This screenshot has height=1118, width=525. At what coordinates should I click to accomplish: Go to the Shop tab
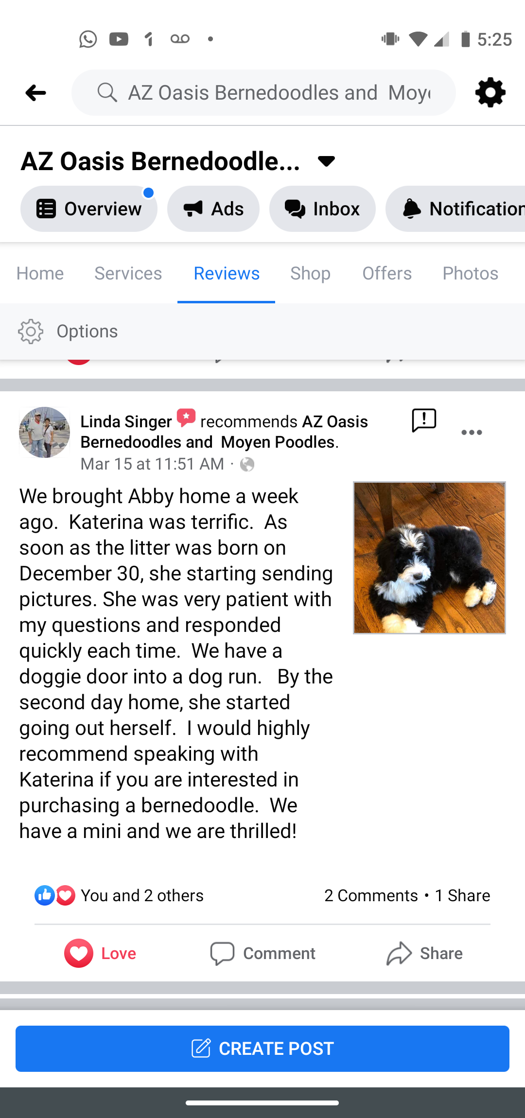pos(310,273)
